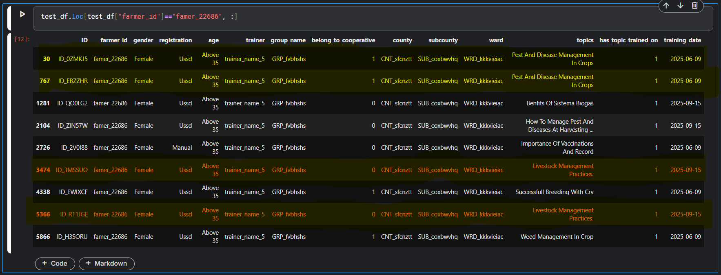This screenshot has width=721, height=275.
Task: Delete the cell using the trash icon
Action: (x=694, y=6)
